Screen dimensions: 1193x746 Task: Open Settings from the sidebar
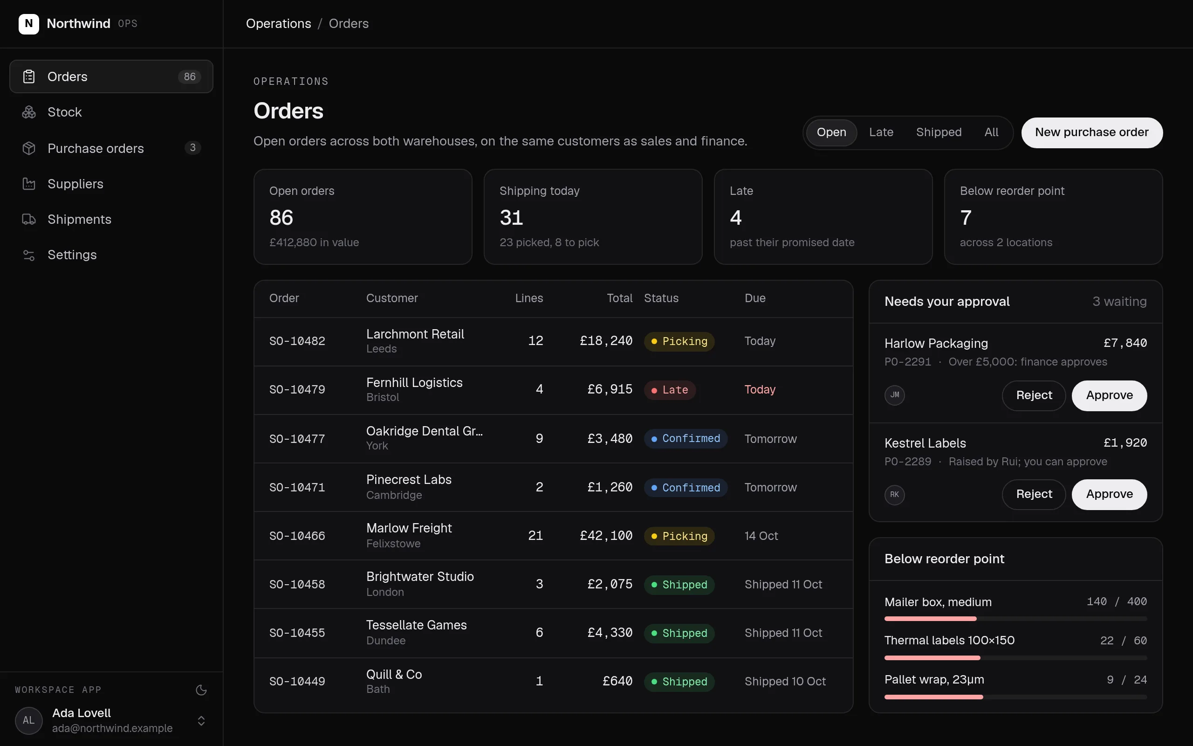pyautogui.click(x=111, y=255)
